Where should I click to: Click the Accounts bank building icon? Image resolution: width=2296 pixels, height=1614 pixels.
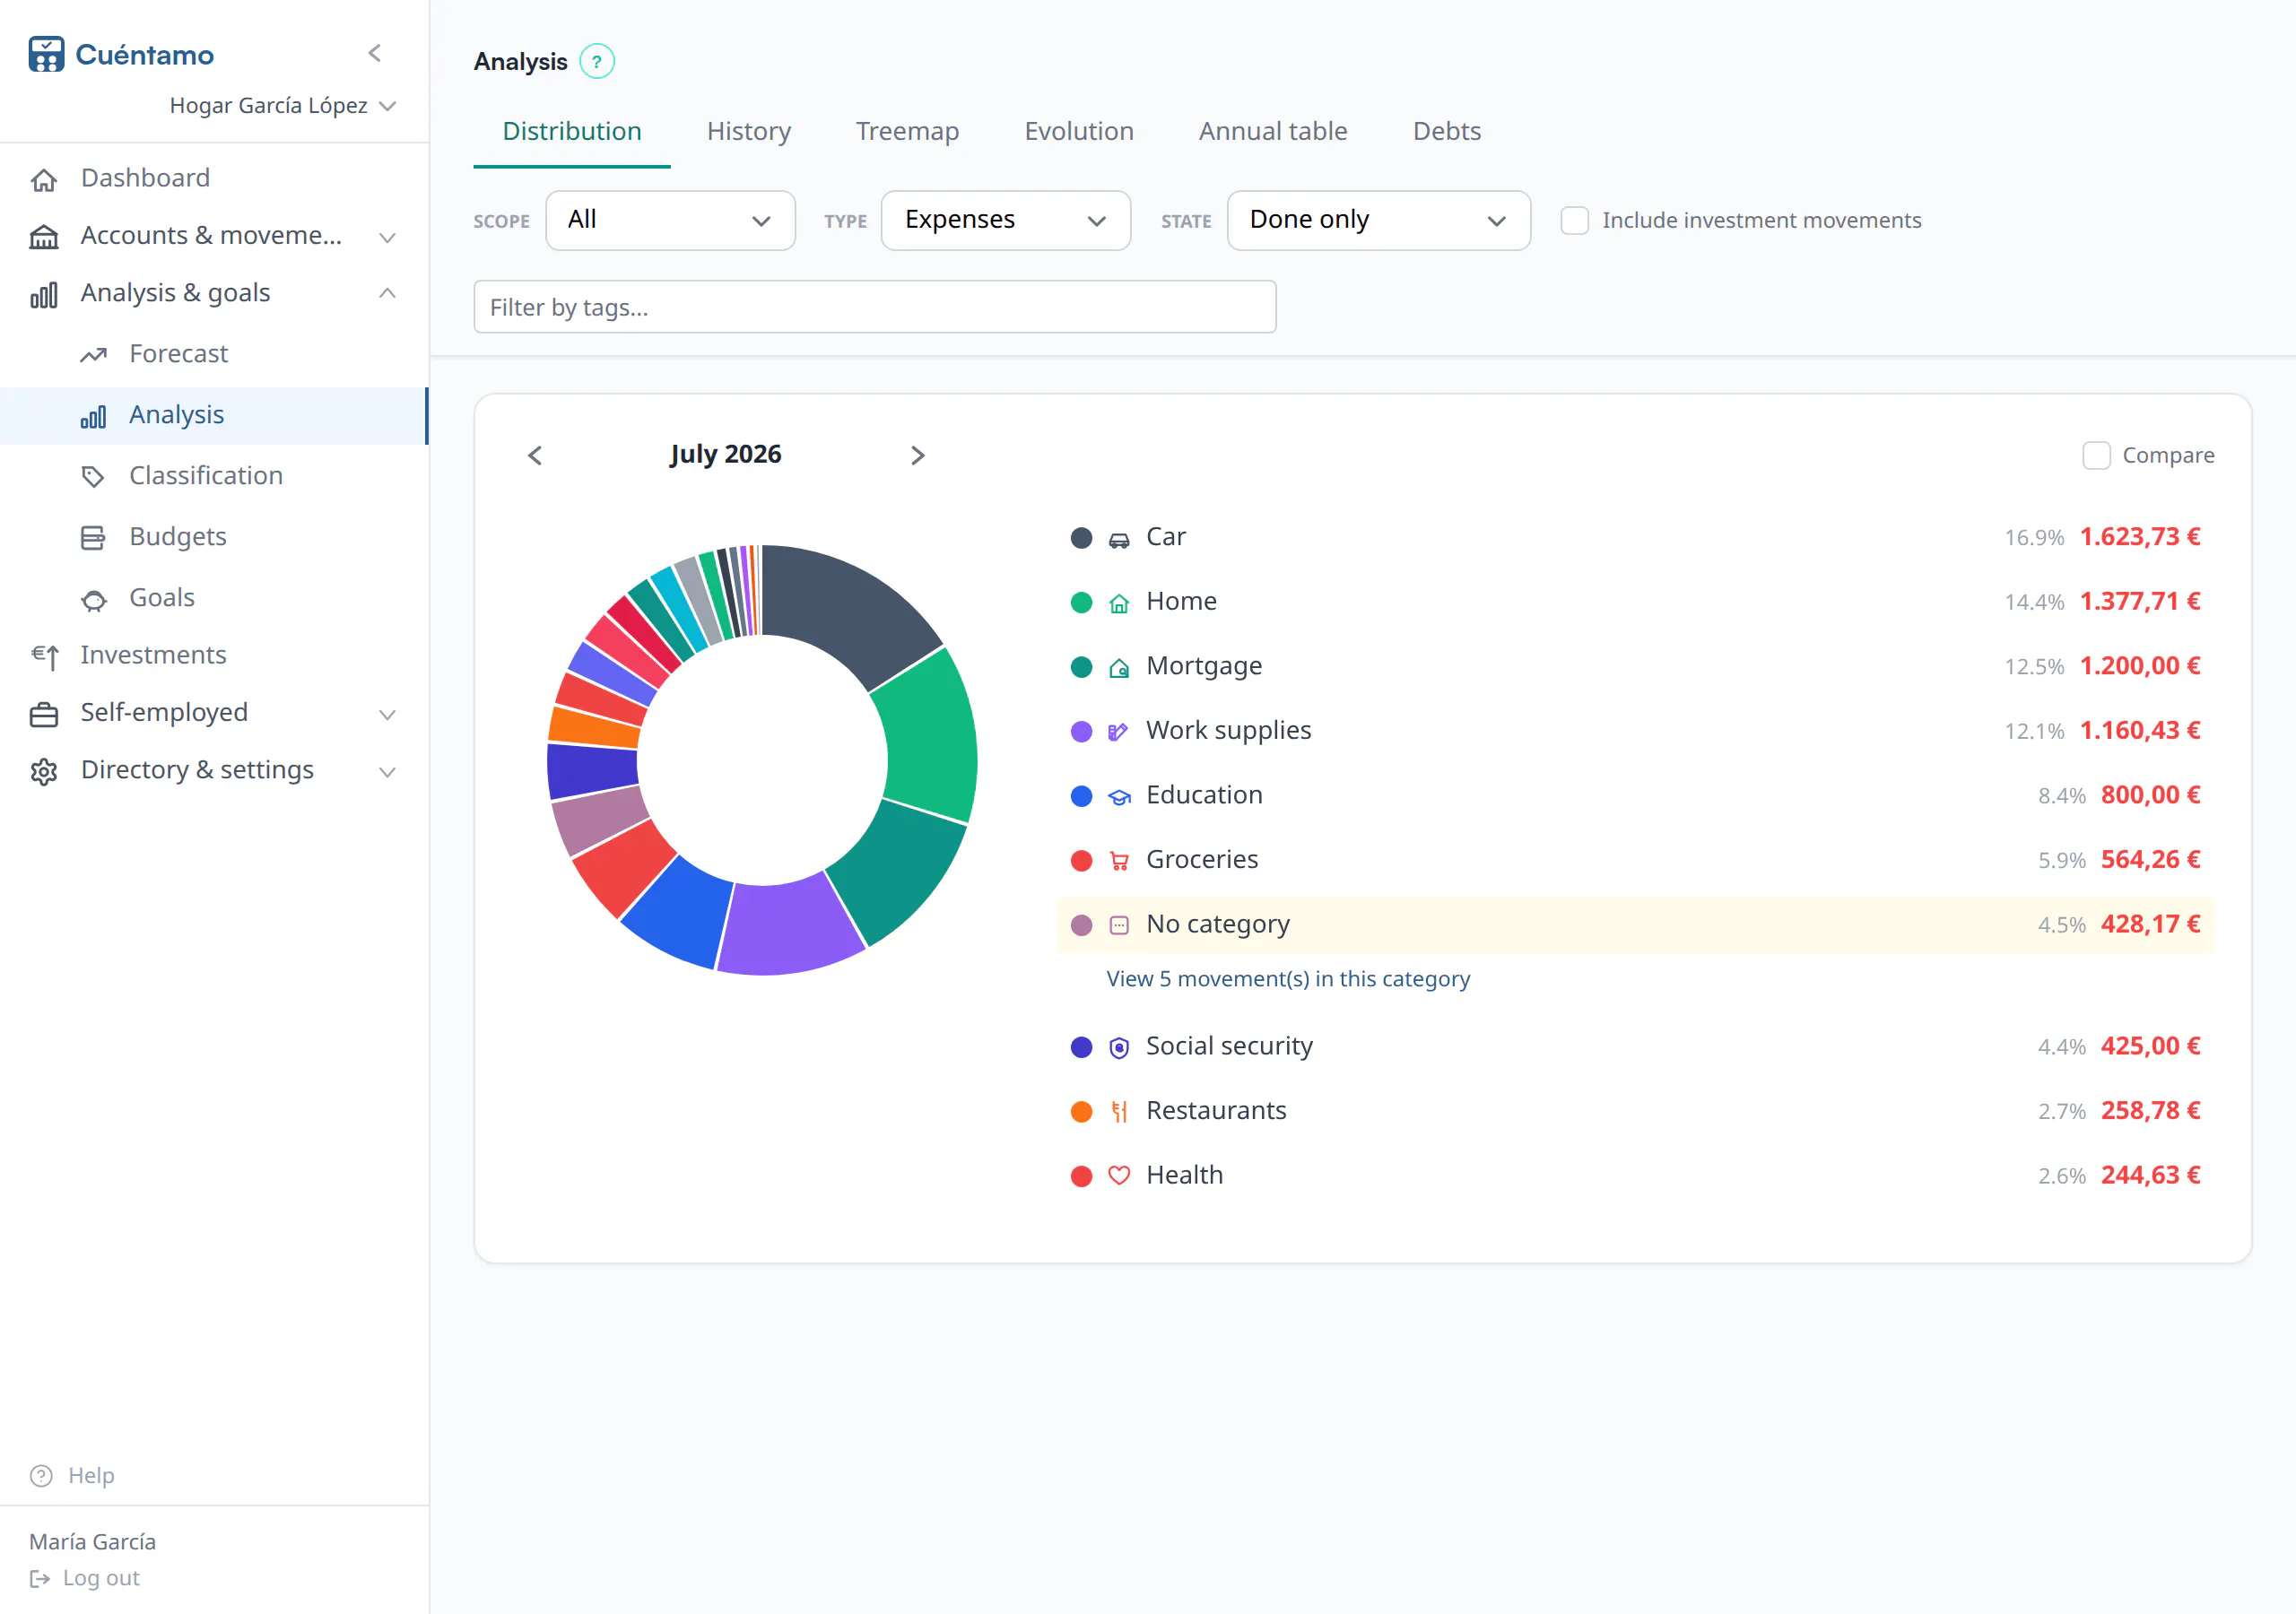(x=44, y=237)
